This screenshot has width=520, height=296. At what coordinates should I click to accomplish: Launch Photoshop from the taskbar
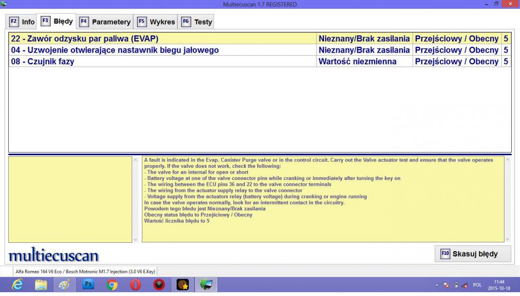point(89,286)
